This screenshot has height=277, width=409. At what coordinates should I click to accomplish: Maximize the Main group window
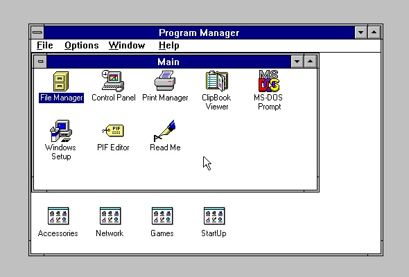pos(310,62)
